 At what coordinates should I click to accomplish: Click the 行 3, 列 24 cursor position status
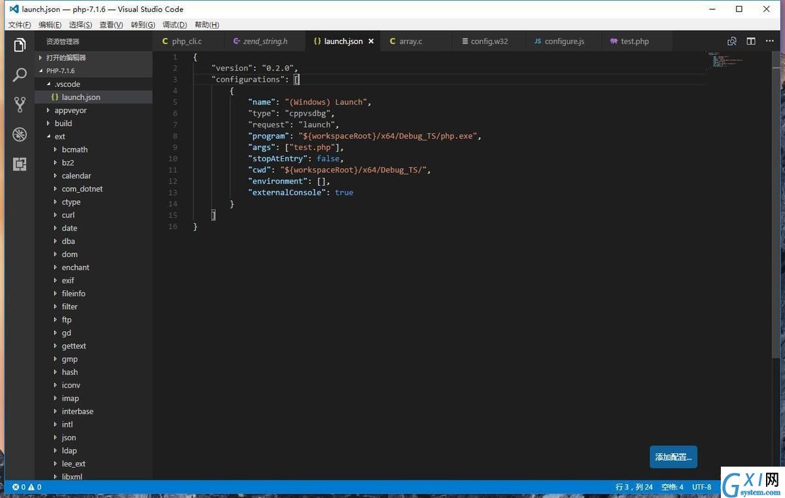[x=634, y=487]
